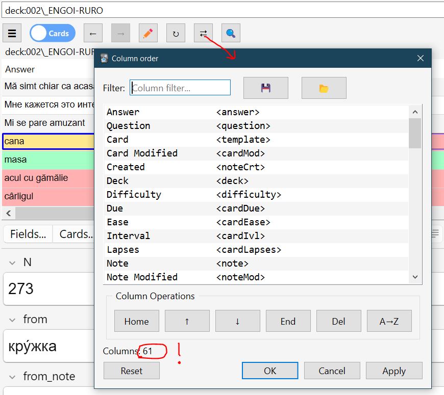Open the Fields... tab button

(x=28, y=234)
